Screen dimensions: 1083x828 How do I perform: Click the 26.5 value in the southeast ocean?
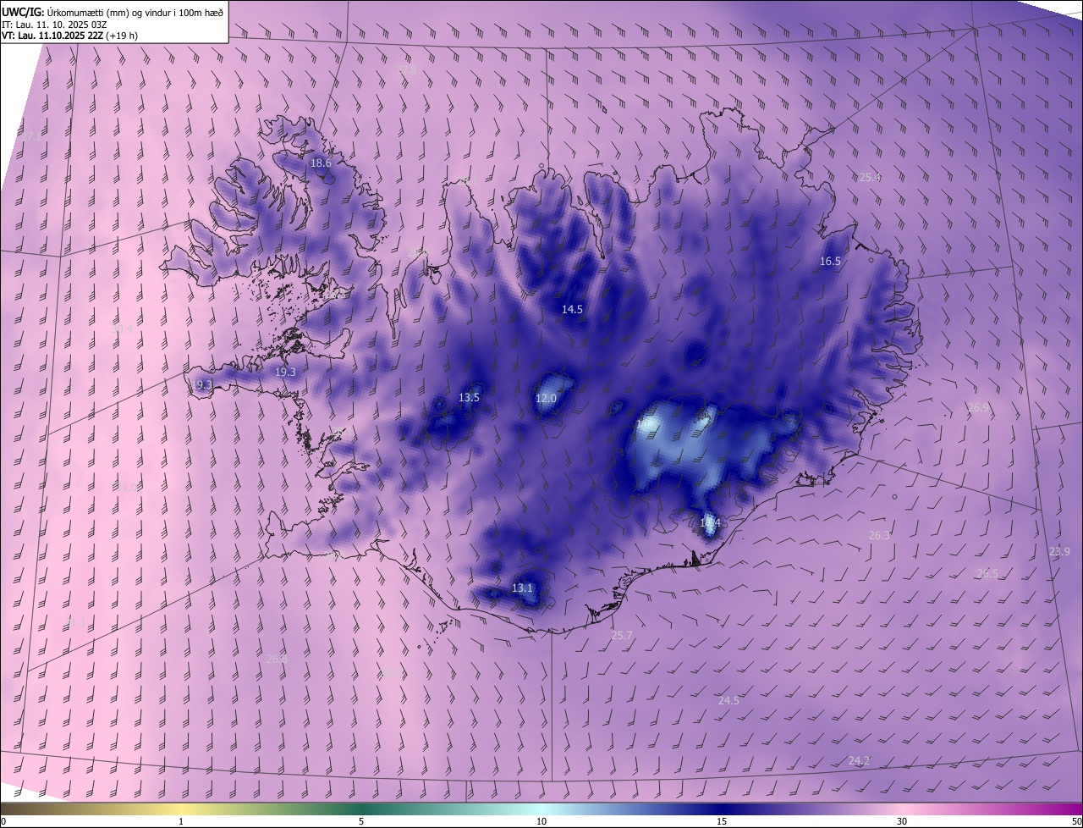tap(987, 574)
